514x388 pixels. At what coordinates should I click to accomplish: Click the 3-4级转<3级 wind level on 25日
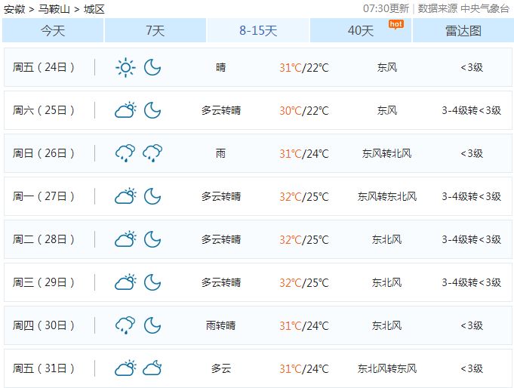point(472,110)
